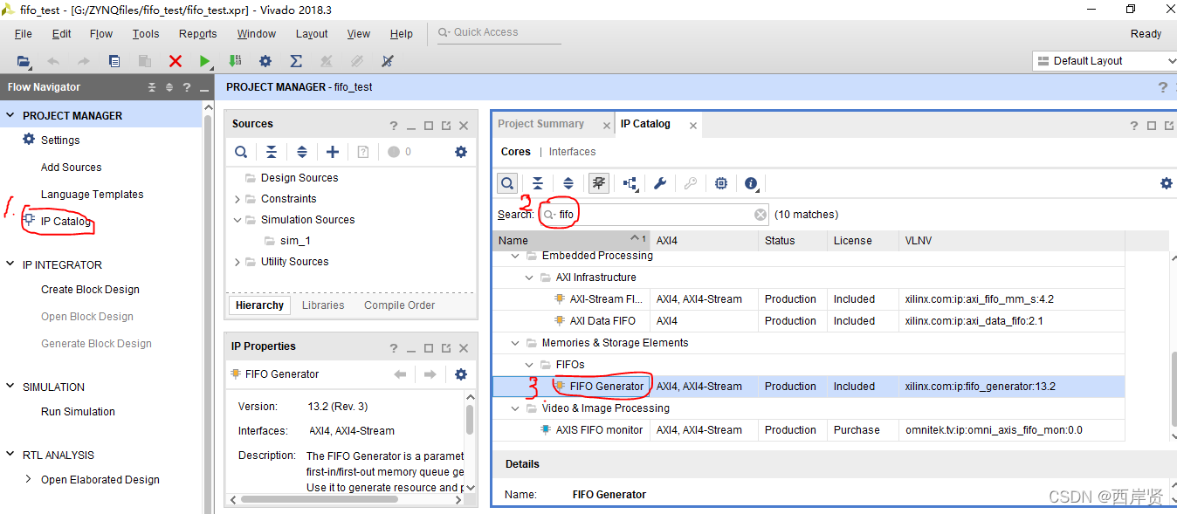This screenshot has height=514, width=1177.
Task: Switch to Compile Order tab
Action: 400,305
